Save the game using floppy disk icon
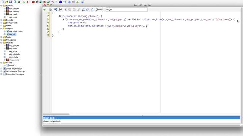Screen dimensions: 243x136 pyautogui.click(x=11, y=2)
